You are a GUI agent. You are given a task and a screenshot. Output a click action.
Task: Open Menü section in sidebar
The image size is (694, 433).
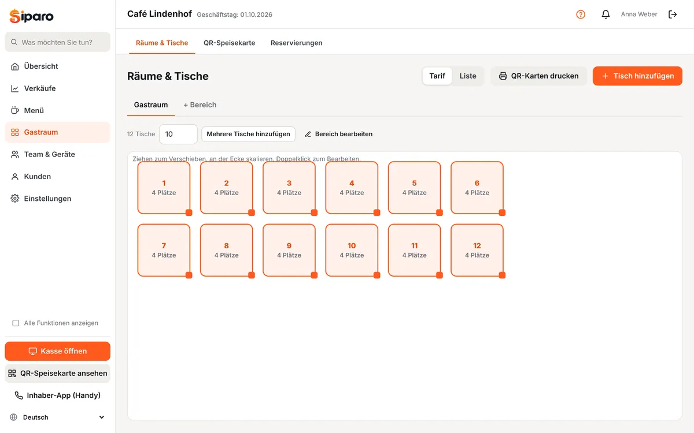coord(57,110)
